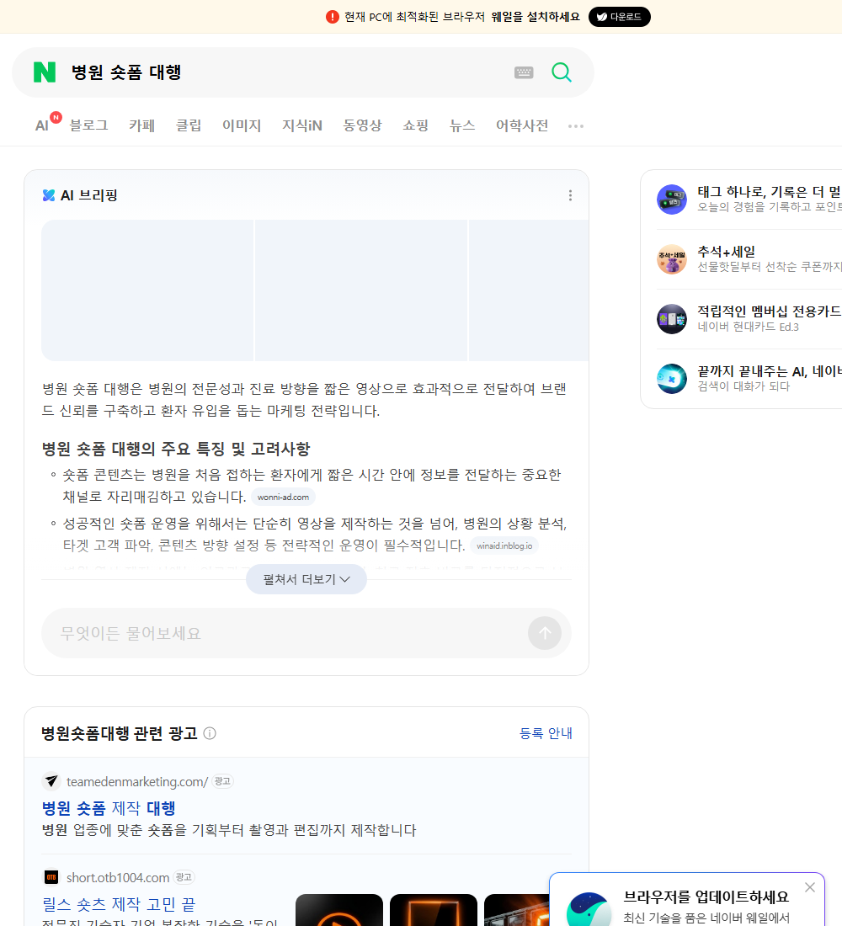
Task: Click the winaid.inblog.io source chip
Action: point(504,545)
